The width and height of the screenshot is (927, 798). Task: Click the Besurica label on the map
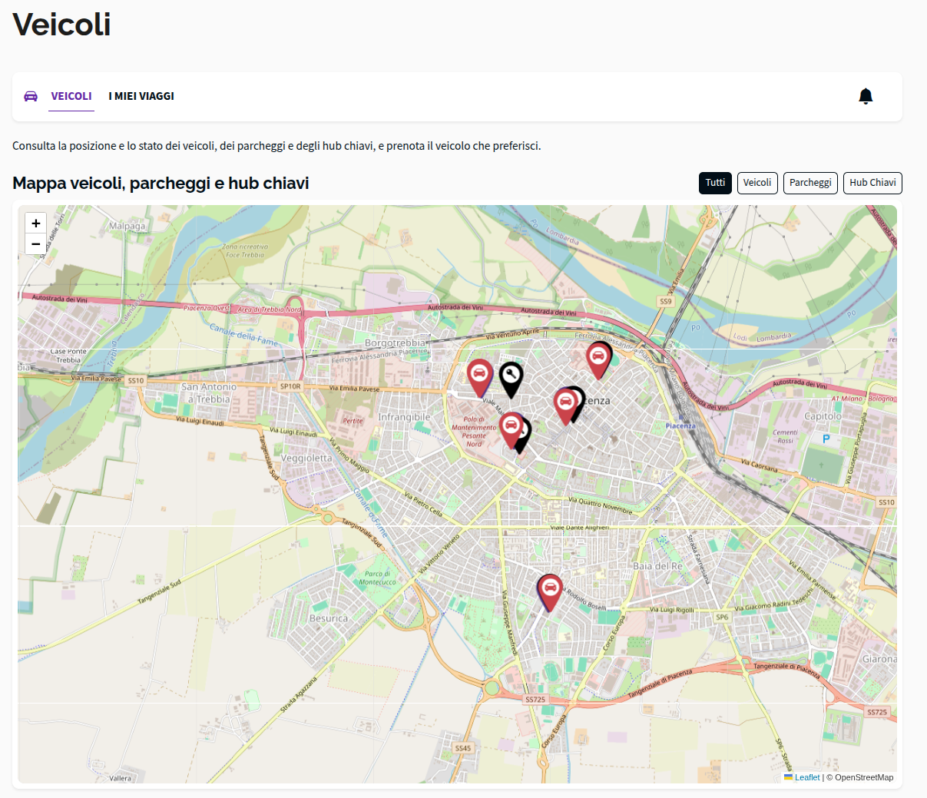[x=329, y=618]
